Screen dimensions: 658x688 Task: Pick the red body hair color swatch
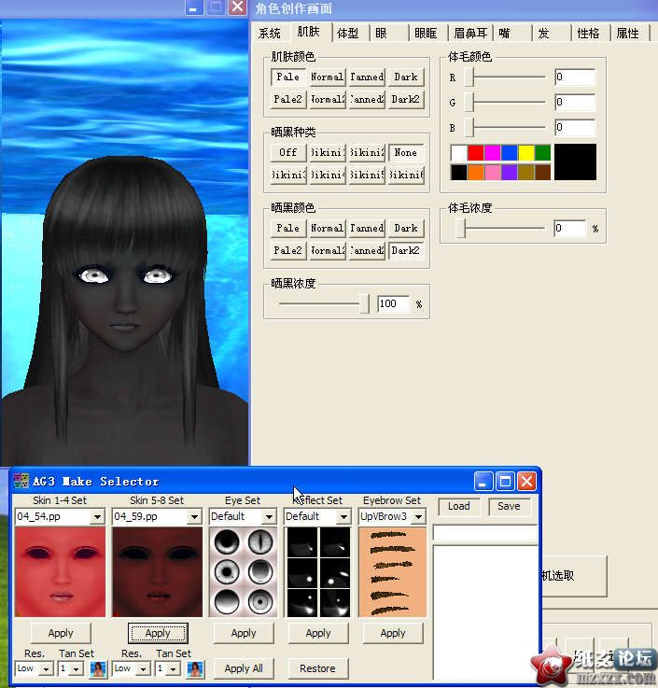pyautogui.click(x=475, y=152)
